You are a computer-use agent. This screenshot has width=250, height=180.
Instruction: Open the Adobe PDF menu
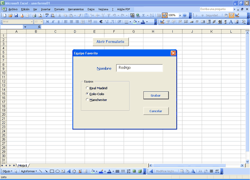[124, 10]
